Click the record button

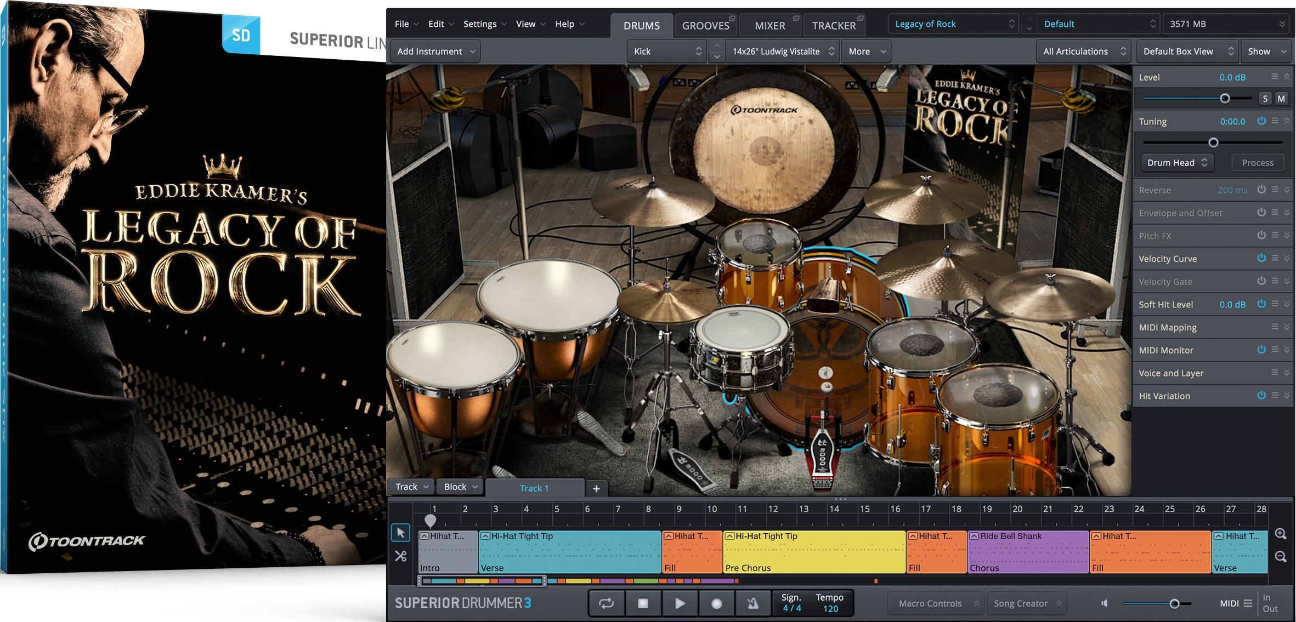[716, 603]
